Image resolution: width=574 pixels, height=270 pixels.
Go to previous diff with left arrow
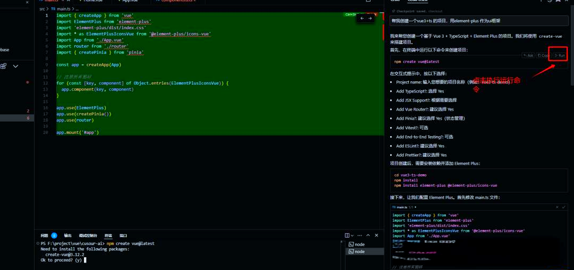coord(362,19)
